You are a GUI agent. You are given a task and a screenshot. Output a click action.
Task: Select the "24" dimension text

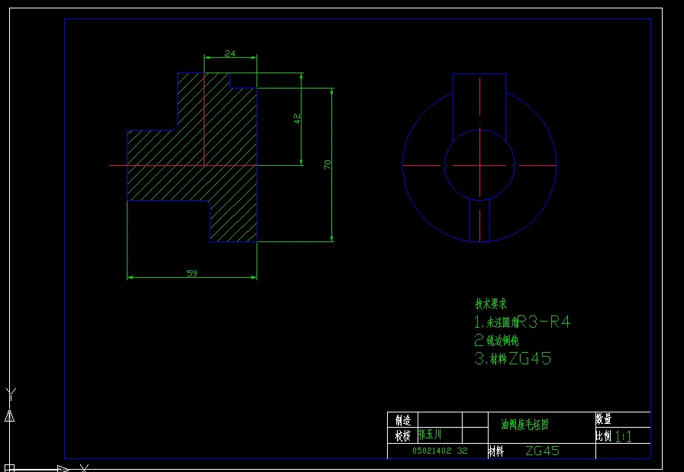pyautogui.click(x=230, y=53)
